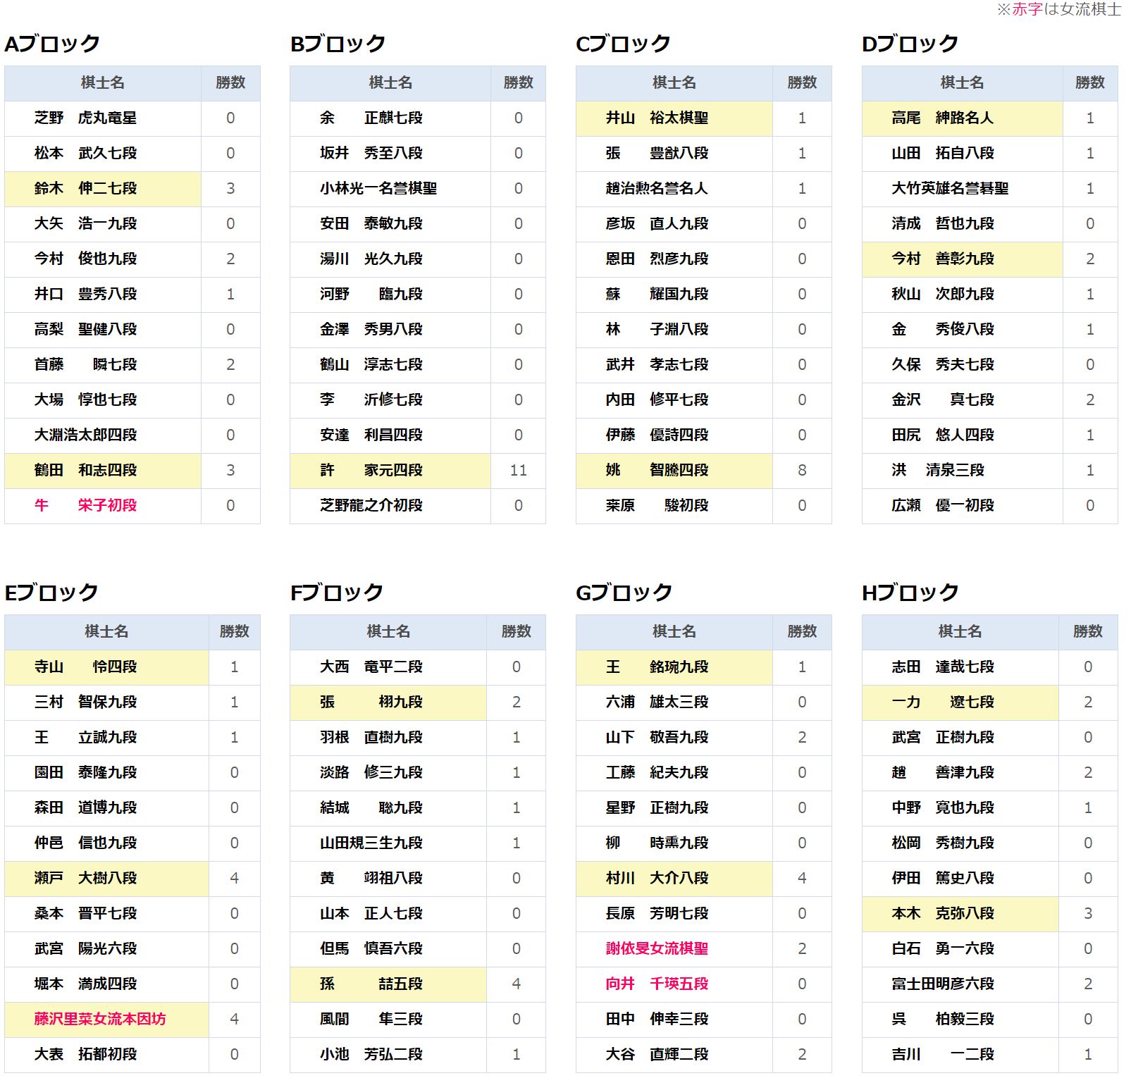Image resolution: width=1131 pixels, height=1090 pixels.
Task: Click 村川 大介八段 in the G block
Action: click(656, 879)
